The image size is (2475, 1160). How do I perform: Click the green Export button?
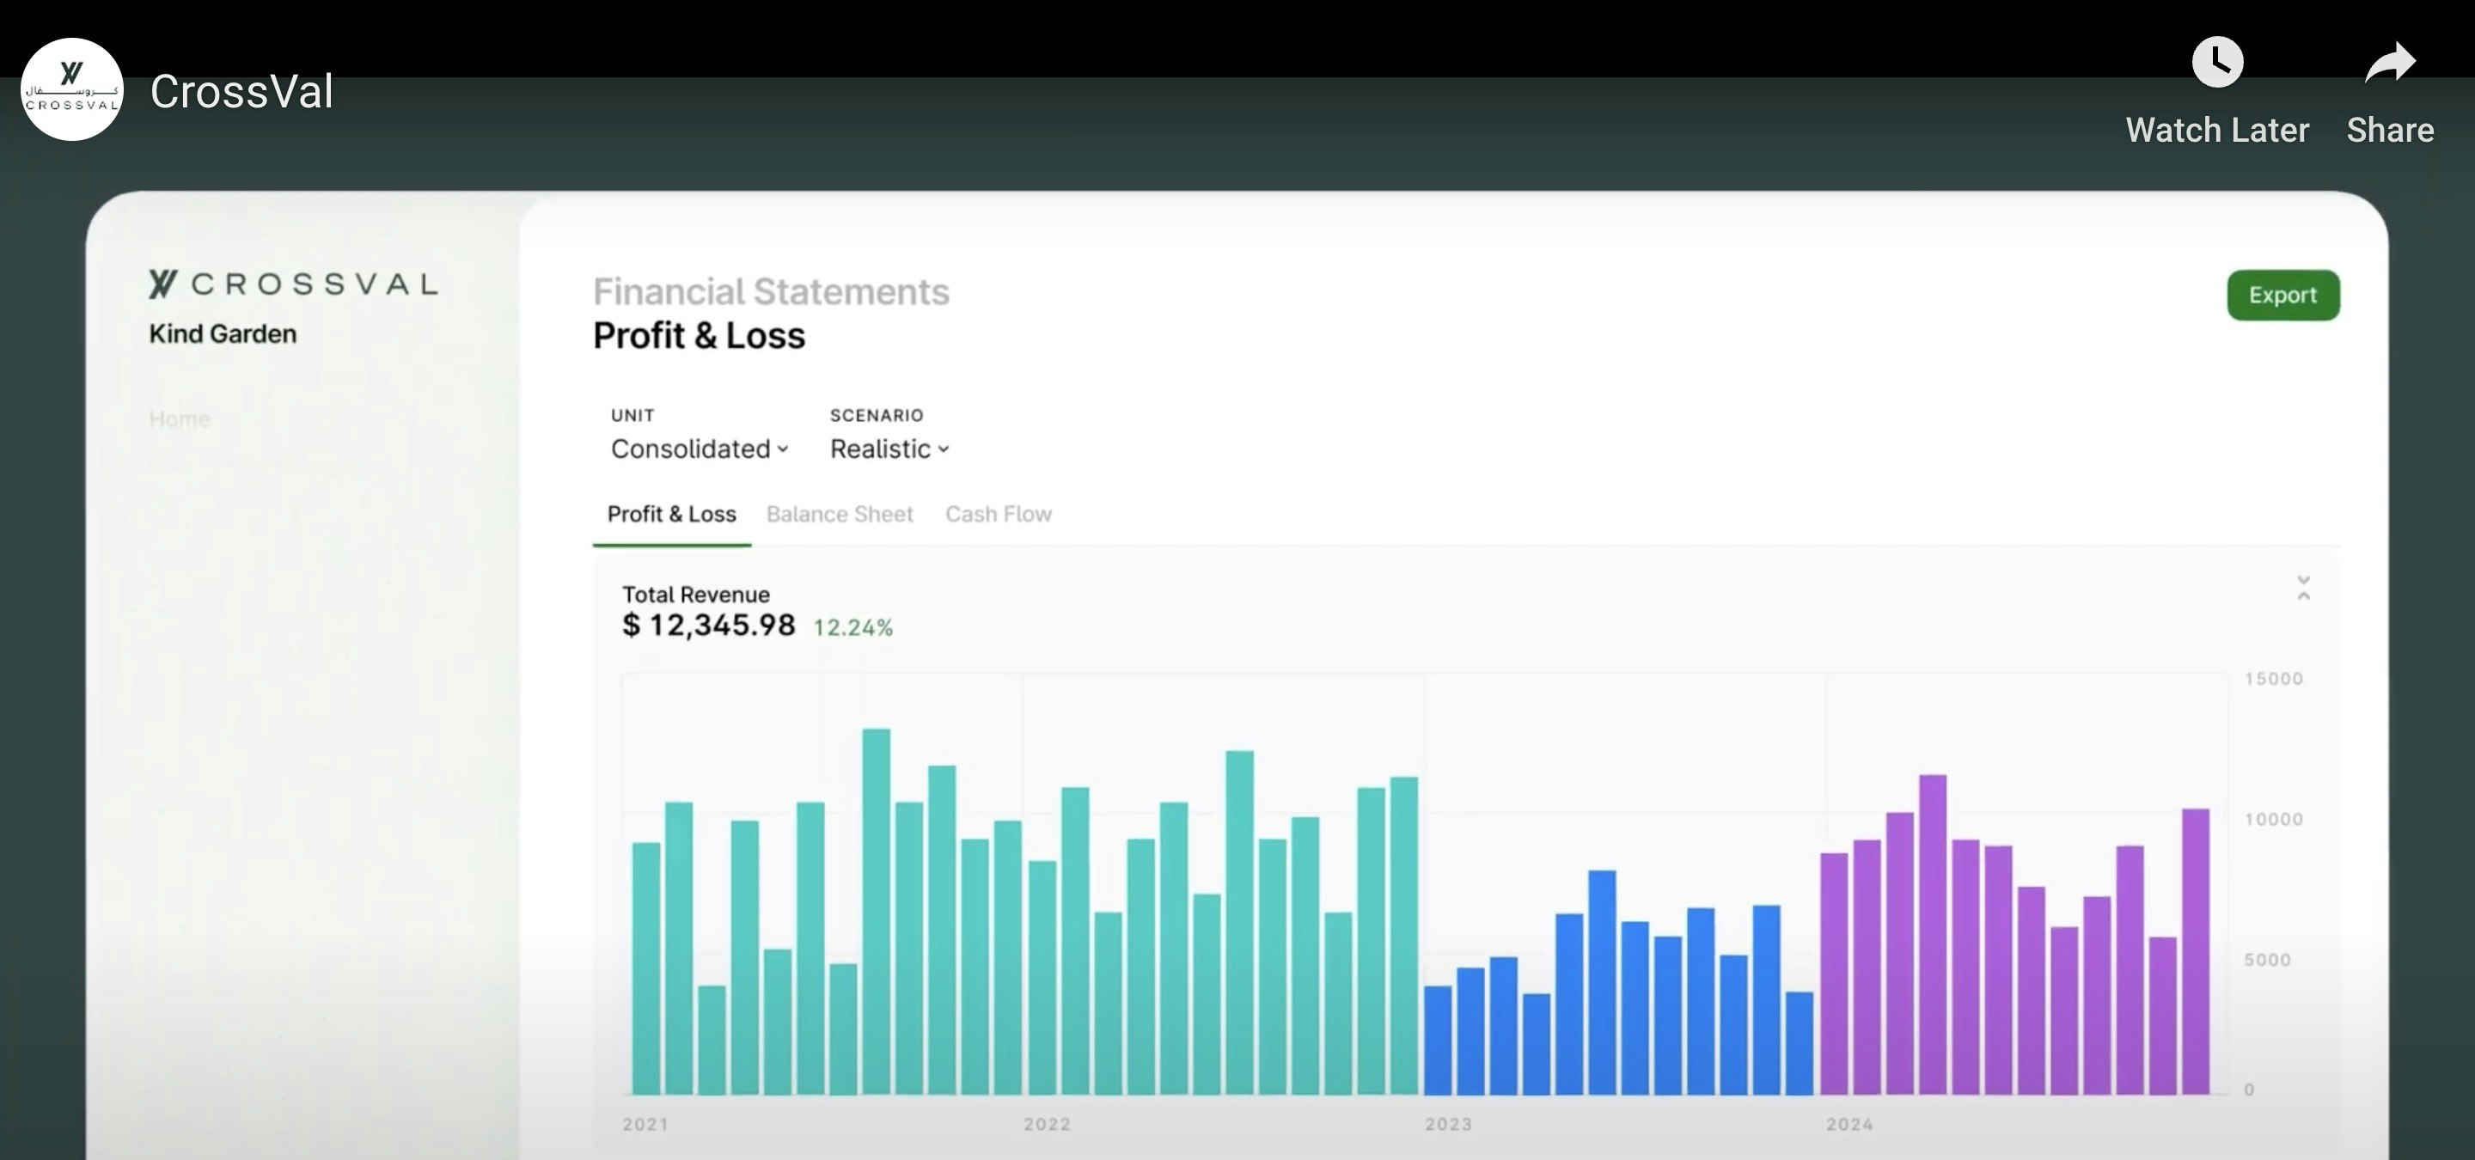pyautogui.click(x=2282, y=295)
